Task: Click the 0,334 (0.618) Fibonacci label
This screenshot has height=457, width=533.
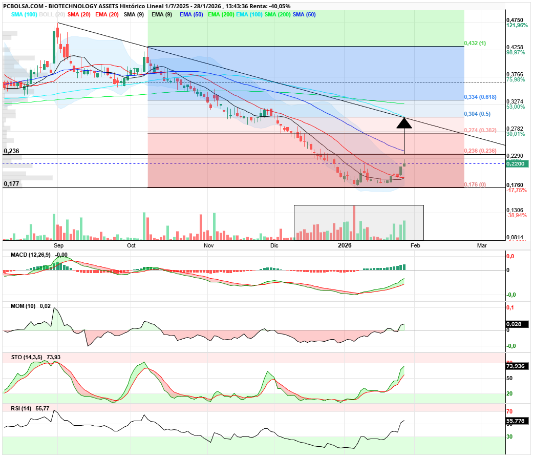Action: point(480,97)
